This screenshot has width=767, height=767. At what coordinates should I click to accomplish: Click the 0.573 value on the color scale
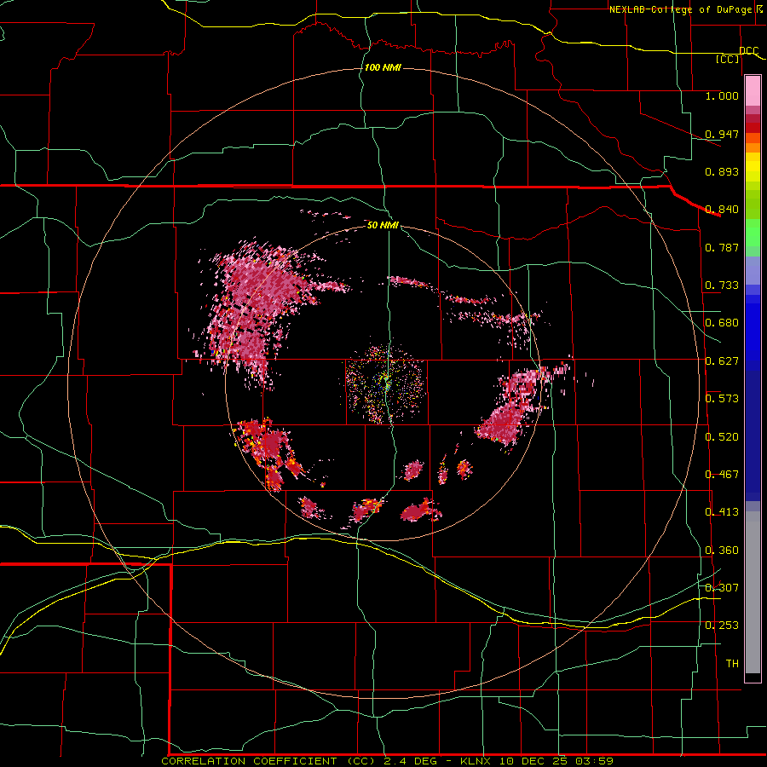coord(722,399)
